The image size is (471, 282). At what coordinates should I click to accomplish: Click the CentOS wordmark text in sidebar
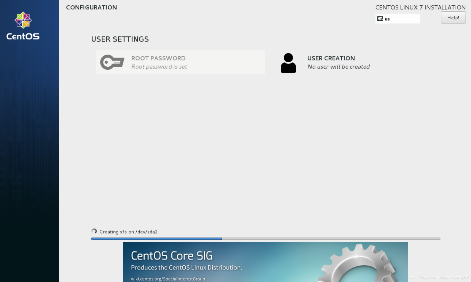[x=23, y=36]
